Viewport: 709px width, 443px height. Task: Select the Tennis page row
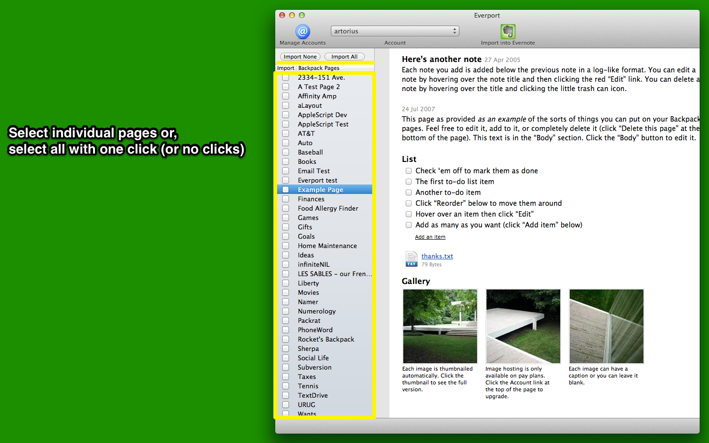[325, 386]
